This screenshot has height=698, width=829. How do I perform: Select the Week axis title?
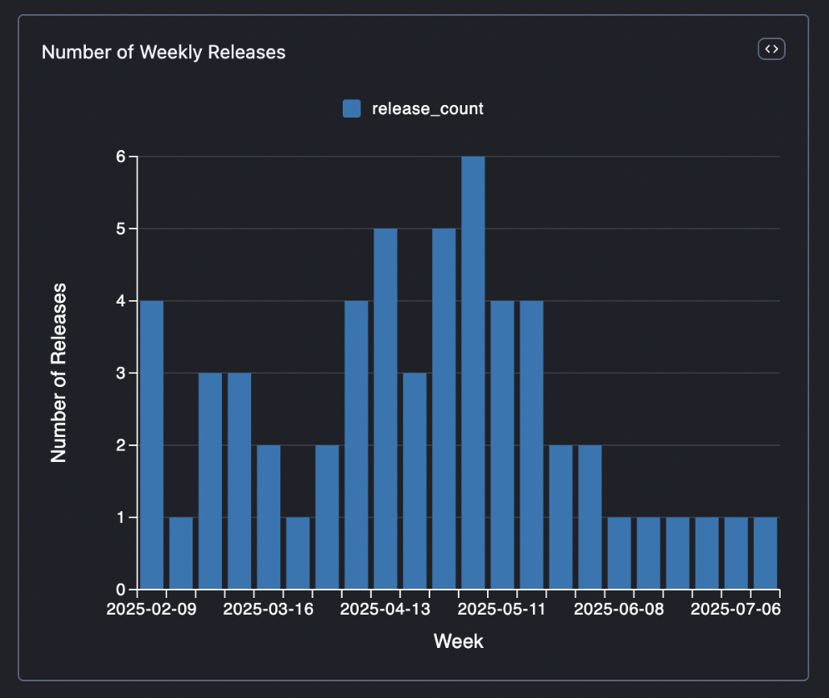coord(458,641)
